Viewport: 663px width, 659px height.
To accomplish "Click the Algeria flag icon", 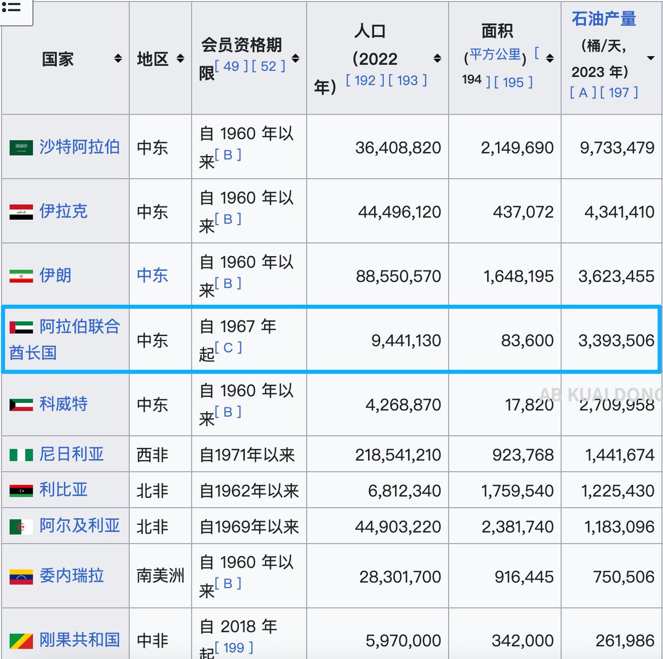I will tap(21, 527).
